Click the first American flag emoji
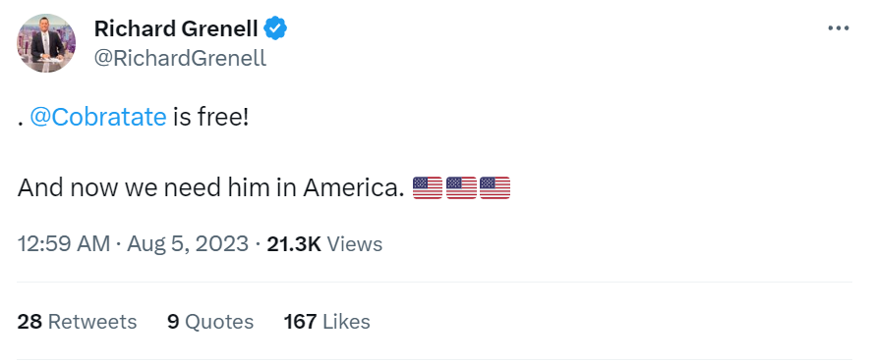The width and height of the screenshot is (874, 363). pos(428,188)
